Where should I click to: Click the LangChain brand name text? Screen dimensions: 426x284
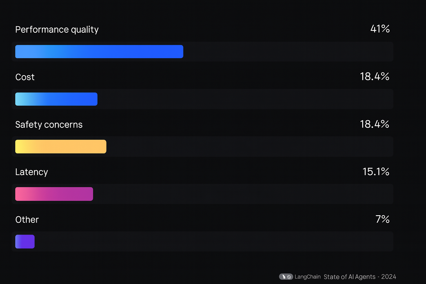[308, 277]
